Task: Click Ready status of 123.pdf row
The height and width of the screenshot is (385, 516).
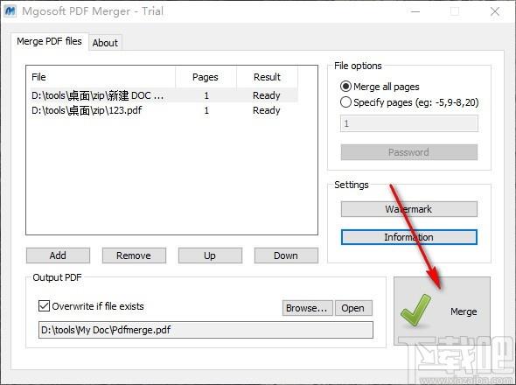Action: click(x=267, y=110)
